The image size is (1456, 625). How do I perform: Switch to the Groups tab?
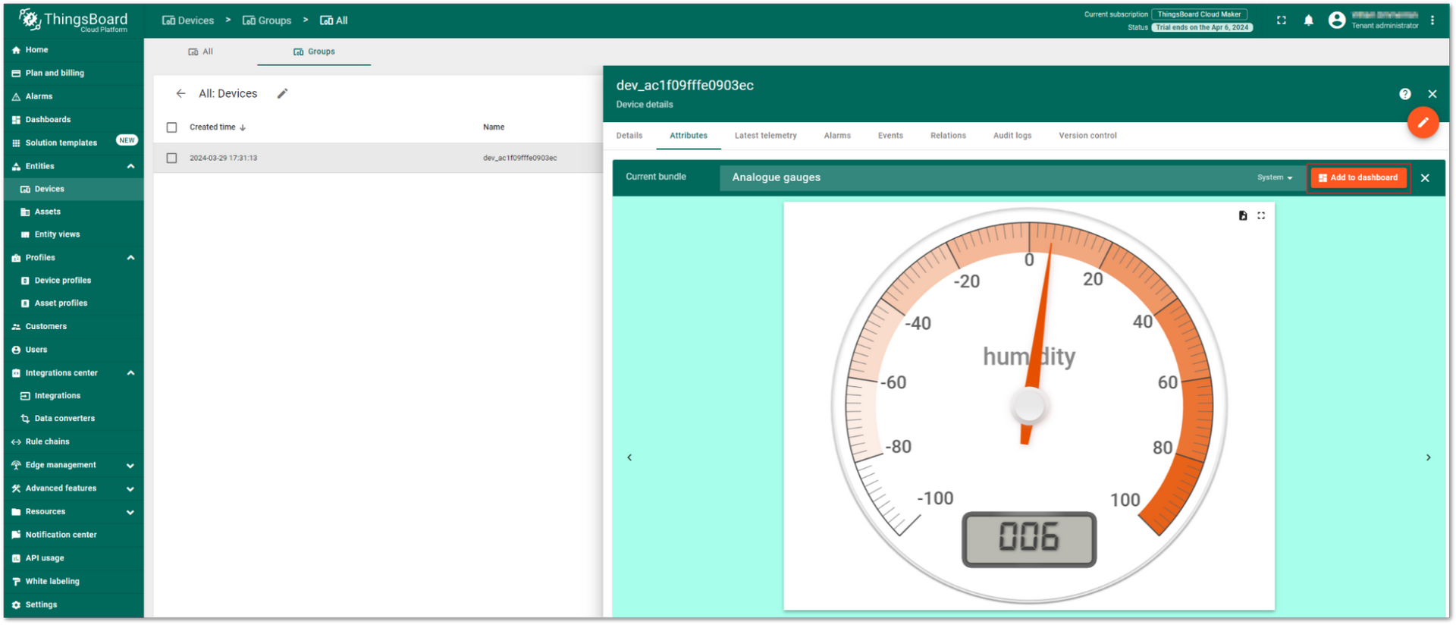pos(314,52)
